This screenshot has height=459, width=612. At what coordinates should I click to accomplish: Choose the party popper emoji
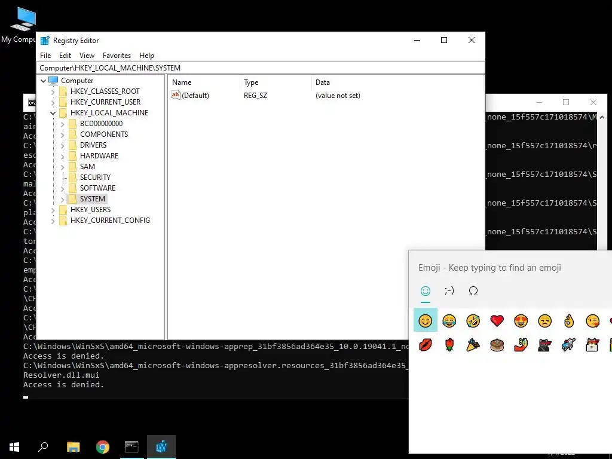point(473,345)
